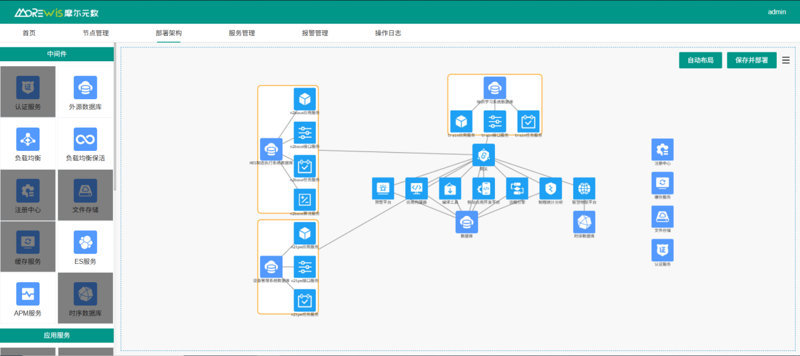Switch to the 节点管理 tab
The width and height of the screenshot is (800, 356).
click(x=95, y=33)
